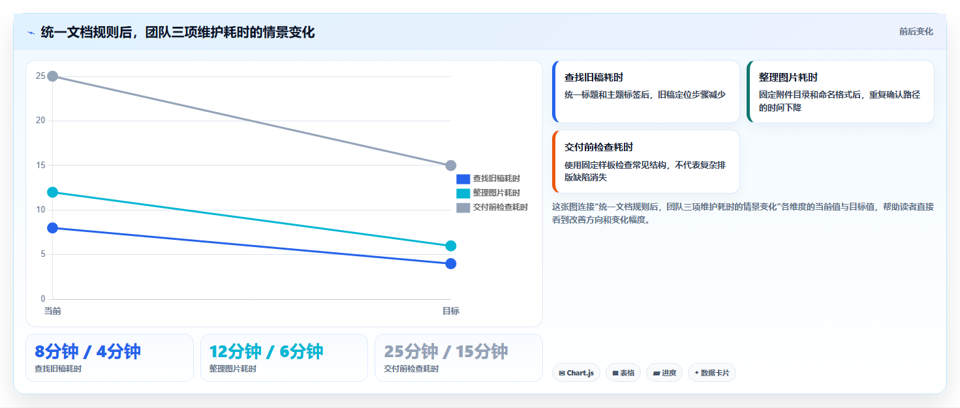Viewport: 960px width, 408px height.
Task: Open the 整理图片耗时 description card
Action: pyautogui.click(x=840, y=91)
